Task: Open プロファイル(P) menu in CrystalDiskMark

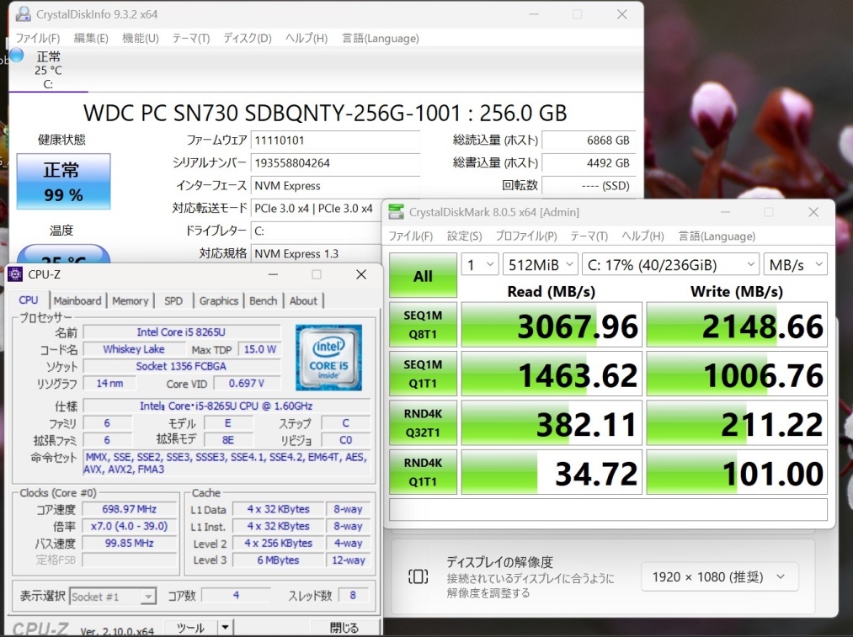Action: tap(526, 236)
